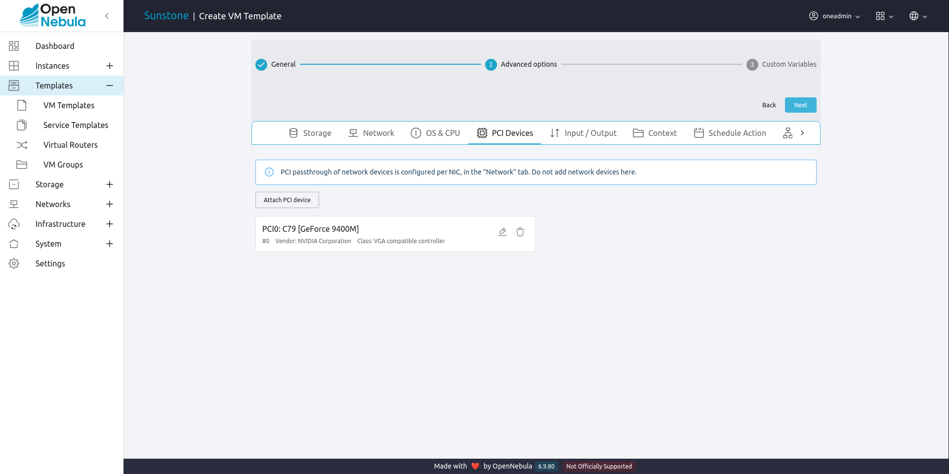
Task: Click the Custom Variables step label
Action: pos(789,64)
